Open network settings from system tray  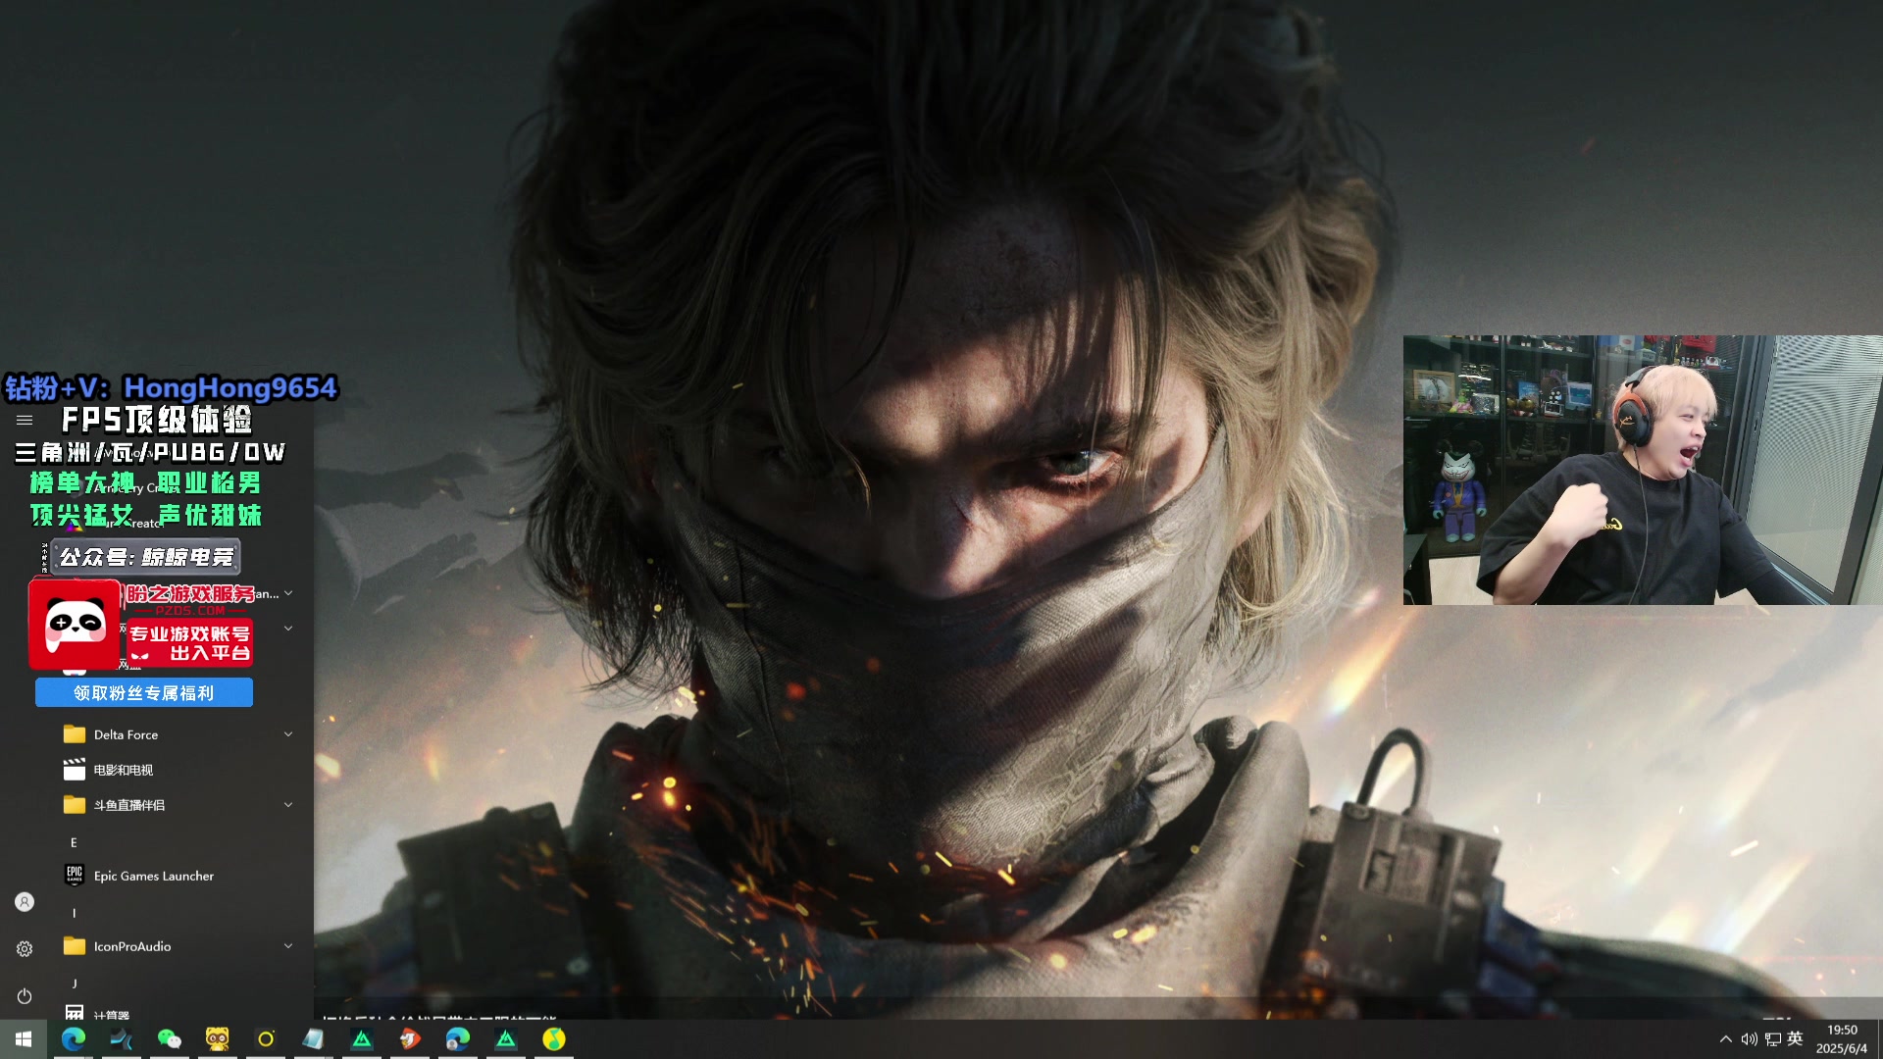1773,1038
